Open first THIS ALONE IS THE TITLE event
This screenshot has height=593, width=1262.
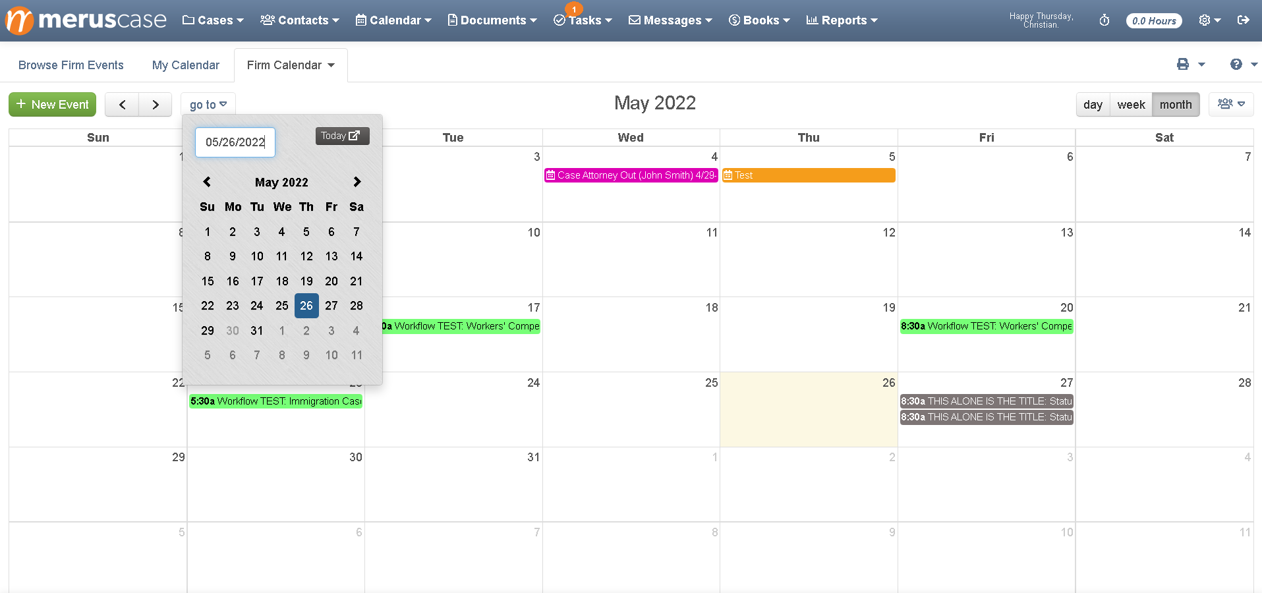[x=987, y=401]
